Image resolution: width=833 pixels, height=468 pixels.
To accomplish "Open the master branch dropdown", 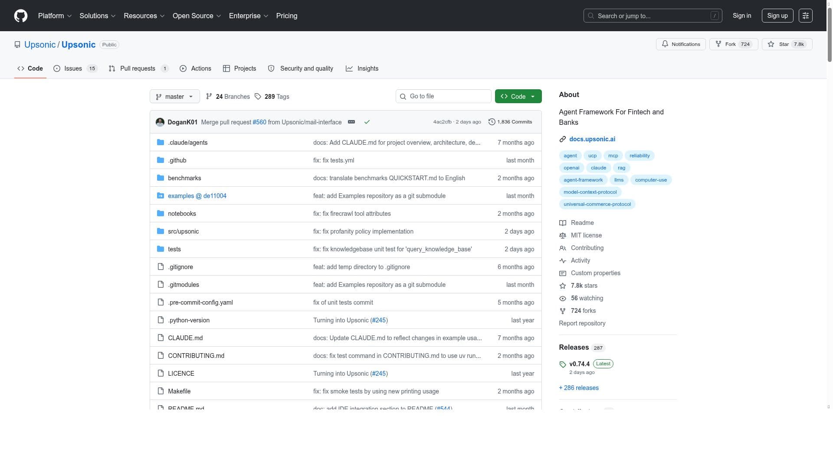I will pyautogui.click(x=174, y=97).
